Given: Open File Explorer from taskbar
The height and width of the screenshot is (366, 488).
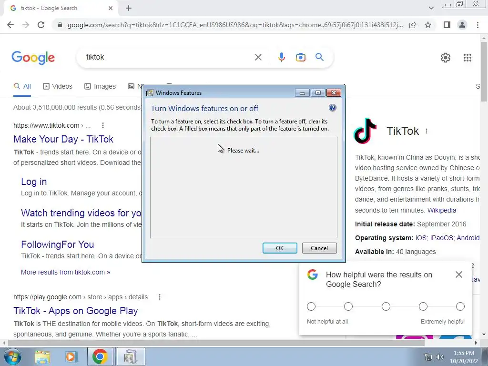Looking at the screenshot, I should pos(42,357).
